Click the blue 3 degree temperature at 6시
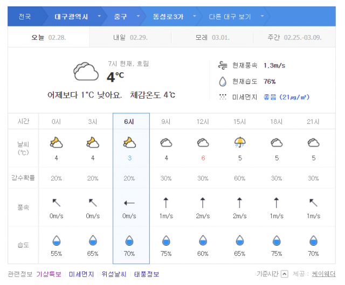 (x=129, y=158)
